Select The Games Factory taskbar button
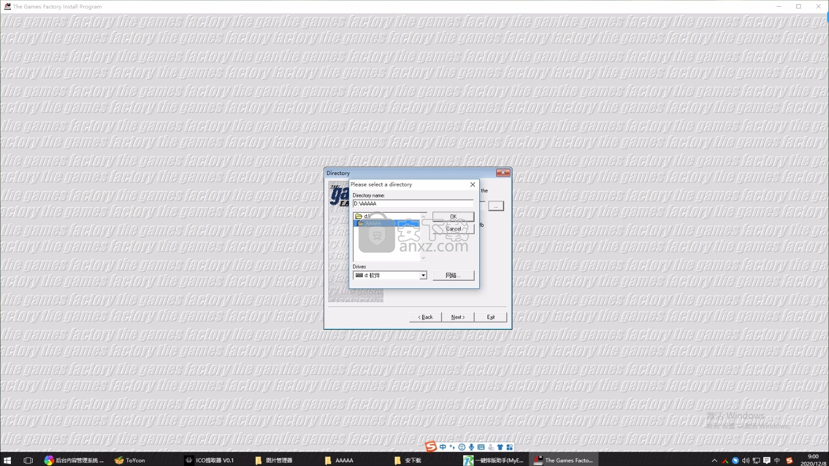This screenshot has height=466, width=829. click(x=564, y=460)
